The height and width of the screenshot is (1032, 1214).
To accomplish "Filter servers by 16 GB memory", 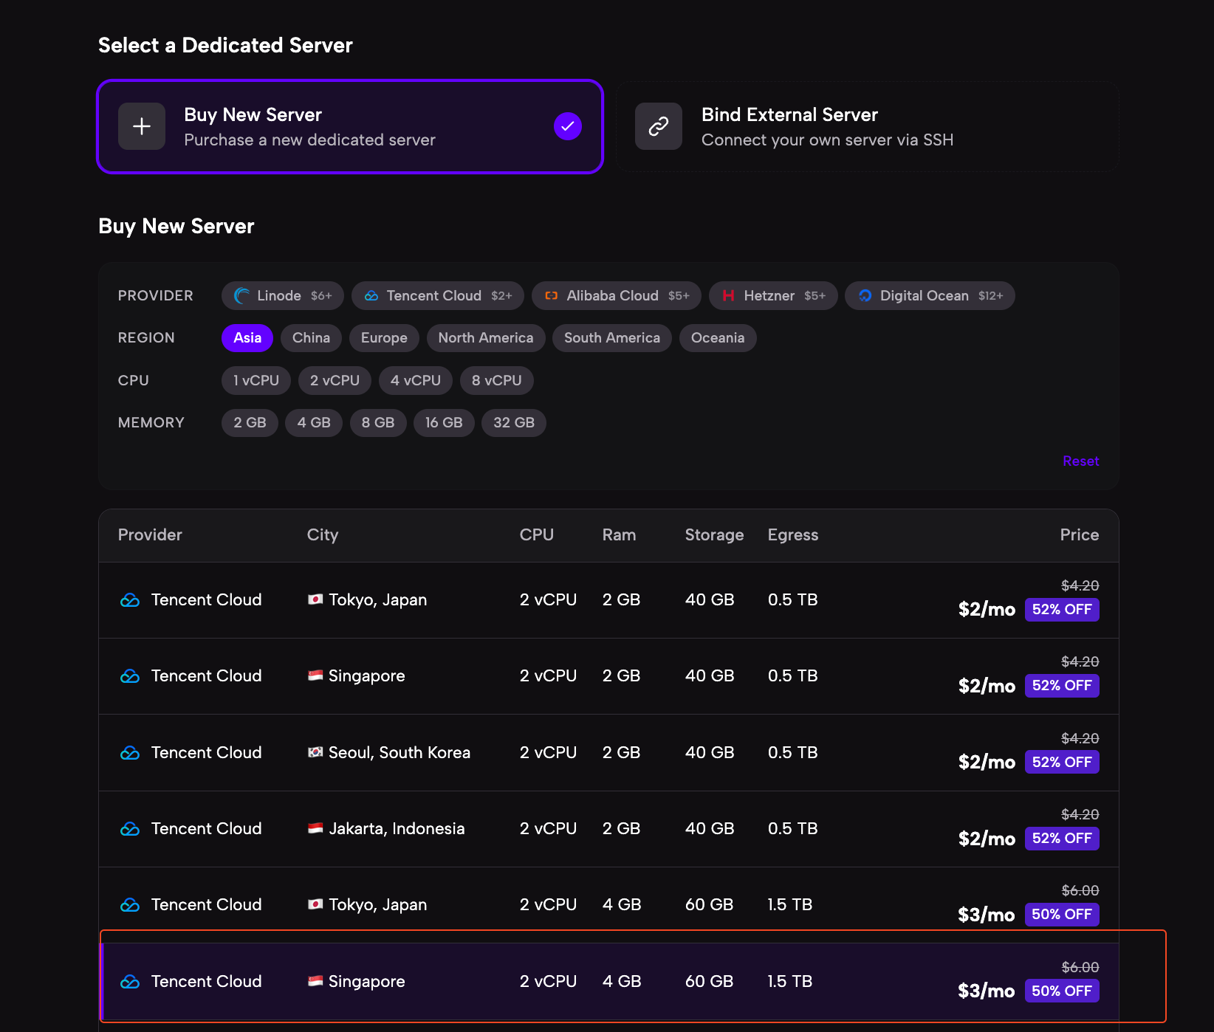I will (x=444, y=423).
